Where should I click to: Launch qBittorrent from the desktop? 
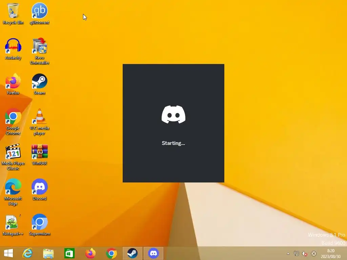[39, 14]
